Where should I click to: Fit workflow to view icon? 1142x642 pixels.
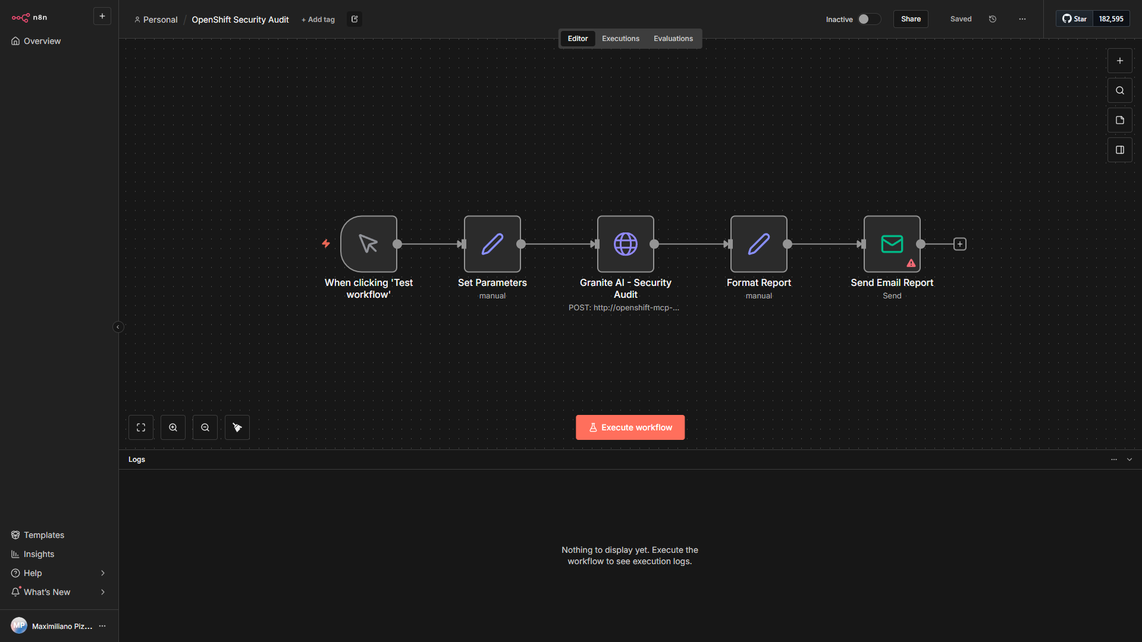pyautogui.click(x=141, y=427)
